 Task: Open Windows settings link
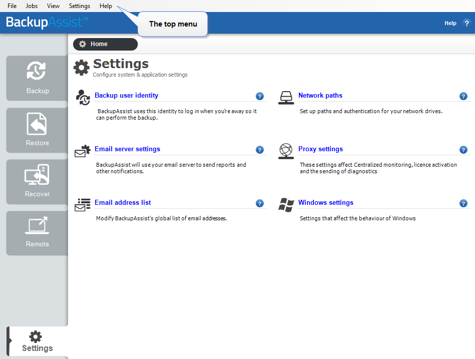click(326, 203)
